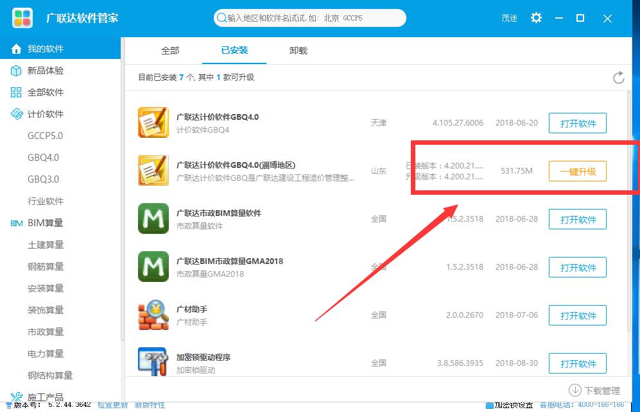This screenshot has height=412, width=640.
Task: Click the GMA2018 green M icon
Action: (153, 267)
